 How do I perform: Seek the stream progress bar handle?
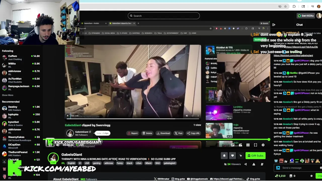pos(269,140)
